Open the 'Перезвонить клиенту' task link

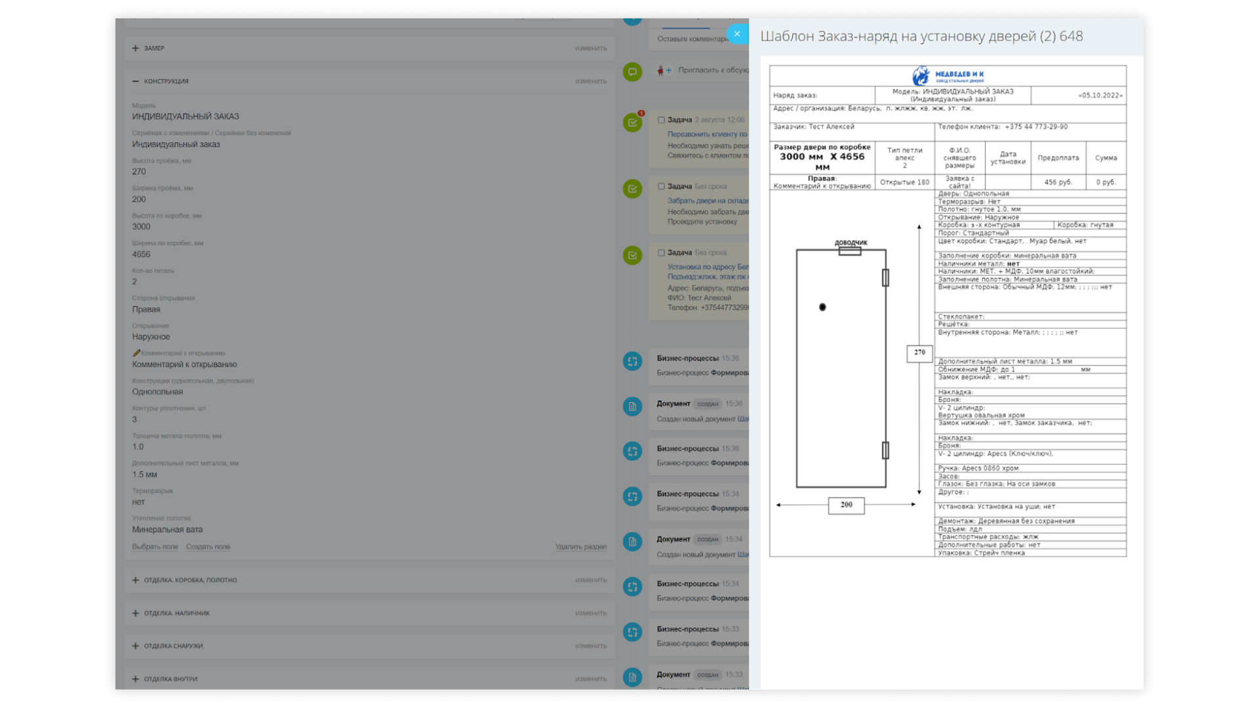(x=707, y=134)
